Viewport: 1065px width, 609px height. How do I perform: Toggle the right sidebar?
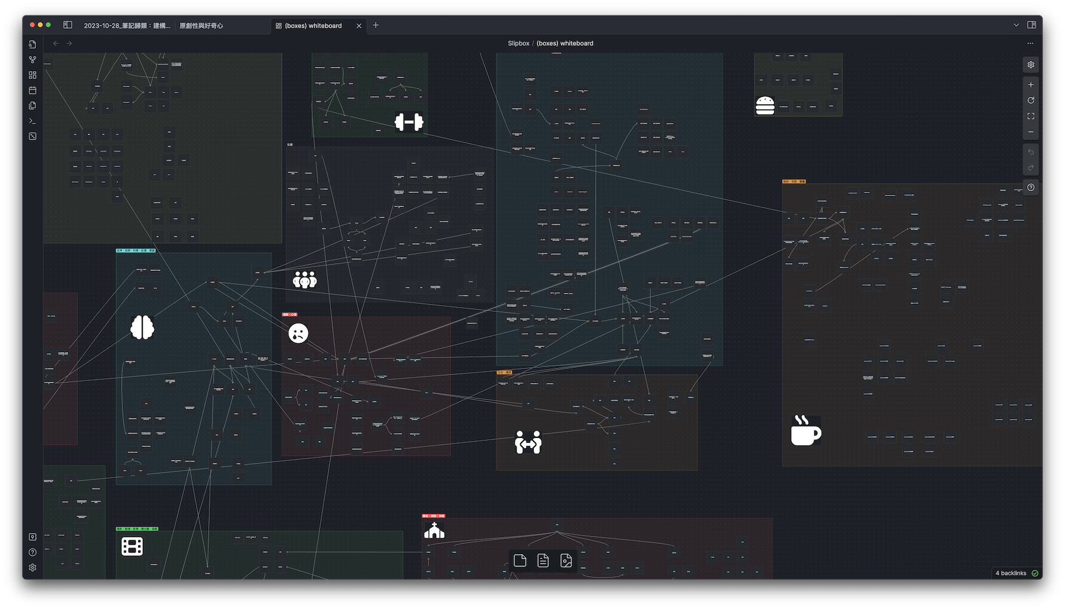point(1032,25)
